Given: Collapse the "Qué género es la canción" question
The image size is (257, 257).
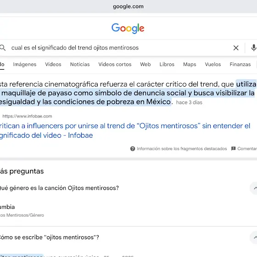Looking at the screenshot, I should tap(255, 188).
